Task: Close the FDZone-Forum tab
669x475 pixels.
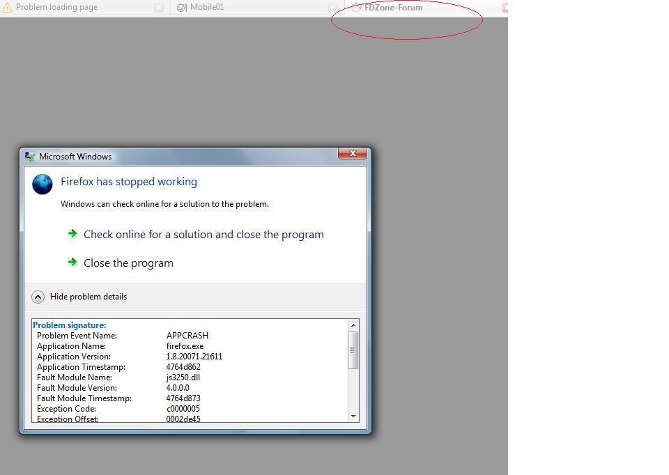Action: click(x=505, y=8)
